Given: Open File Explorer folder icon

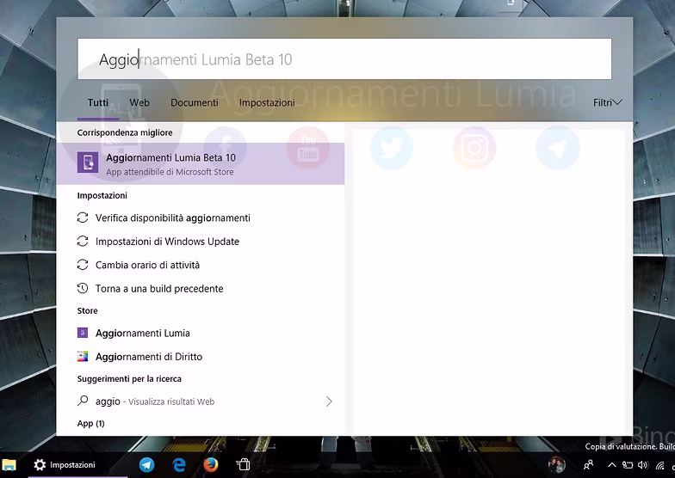Looking at the screenshot, I should (9, 464).
